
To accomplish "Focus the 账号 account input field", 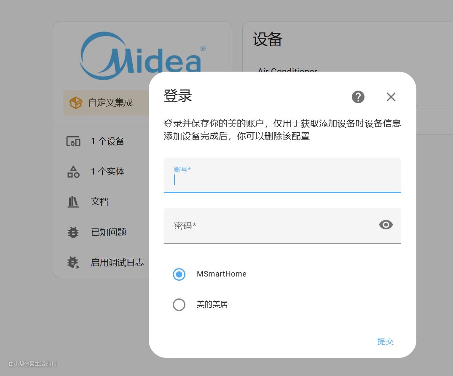I will tap(282, 179).
